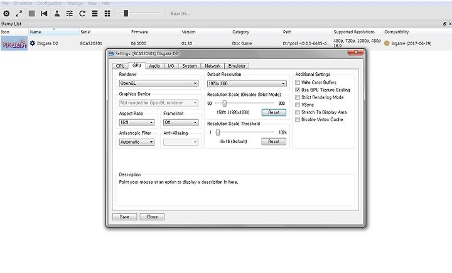The image size is (452, 273).
Task: Click the Boot Game disc icon
Action: 6,14
